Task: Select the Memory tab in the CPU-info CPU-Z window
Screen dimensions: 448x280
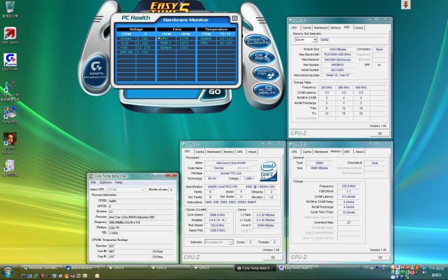Action: pos(228,152)
